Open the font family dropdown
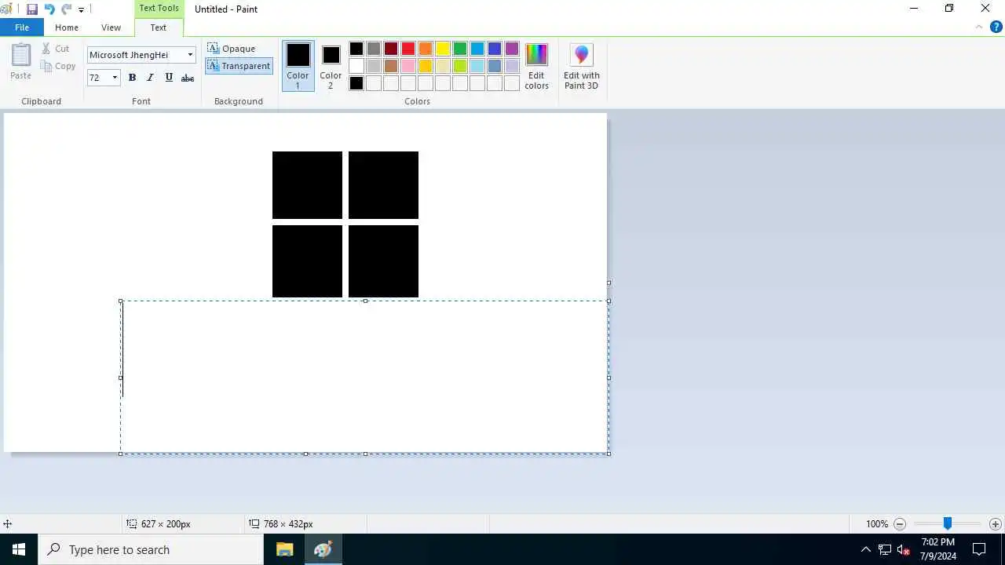The height and width of the screenshot is (565, 1005). pos(190,55)
